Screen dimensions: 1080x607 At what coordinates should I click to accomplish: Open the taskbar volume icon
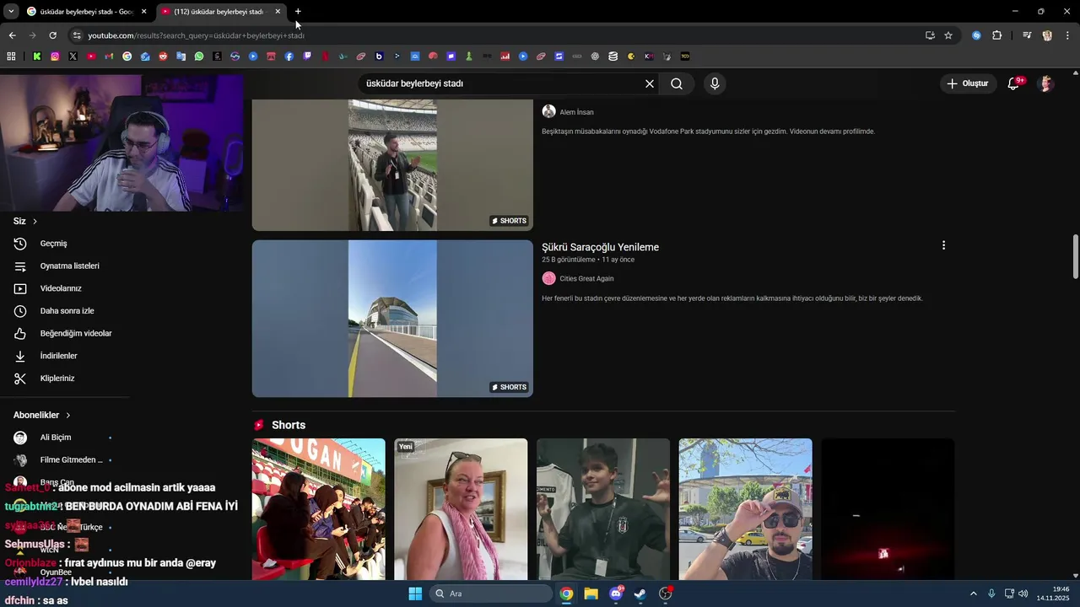(1023, 594)
